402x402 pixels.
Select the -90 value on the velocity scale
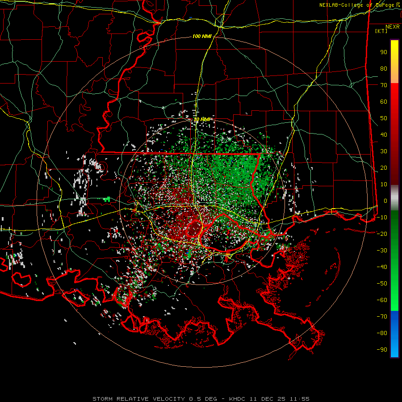(x=382, y=350)
